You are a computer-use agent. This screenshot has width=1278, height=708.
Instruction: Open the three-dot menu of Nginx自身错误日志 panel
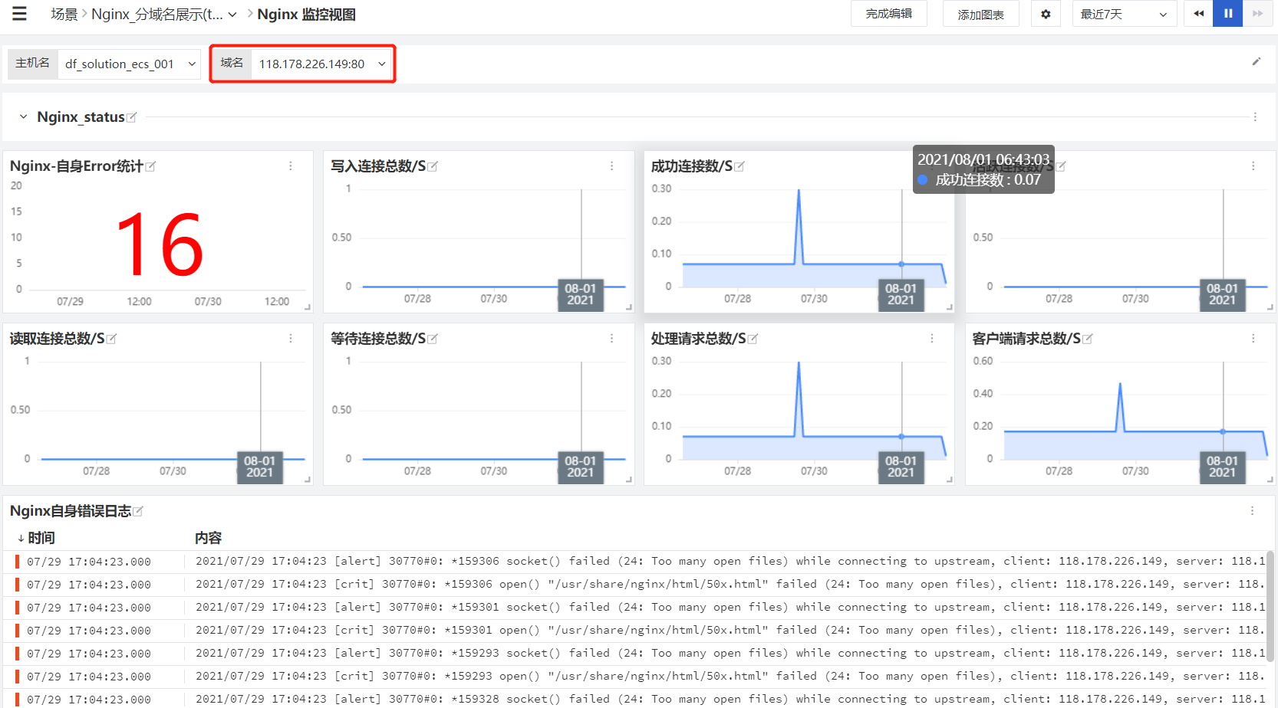(1252, 510)
